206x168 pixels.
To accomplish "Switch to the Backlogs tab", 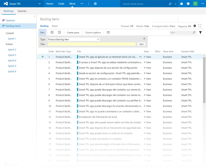I will pyautogui.click(x=9, y=11).
